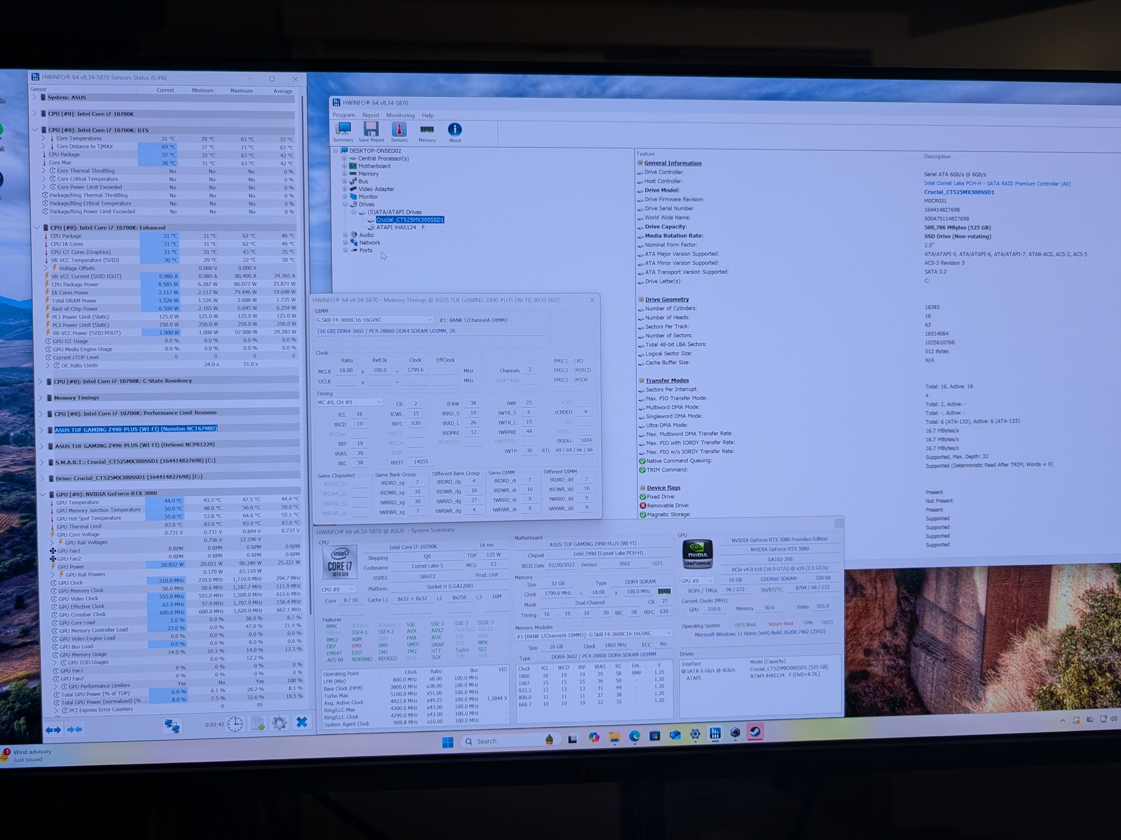Open Outlook from the taskbar
Image resolution: width=1121 pixels, height=840 pixels.
tap(675, 736)
